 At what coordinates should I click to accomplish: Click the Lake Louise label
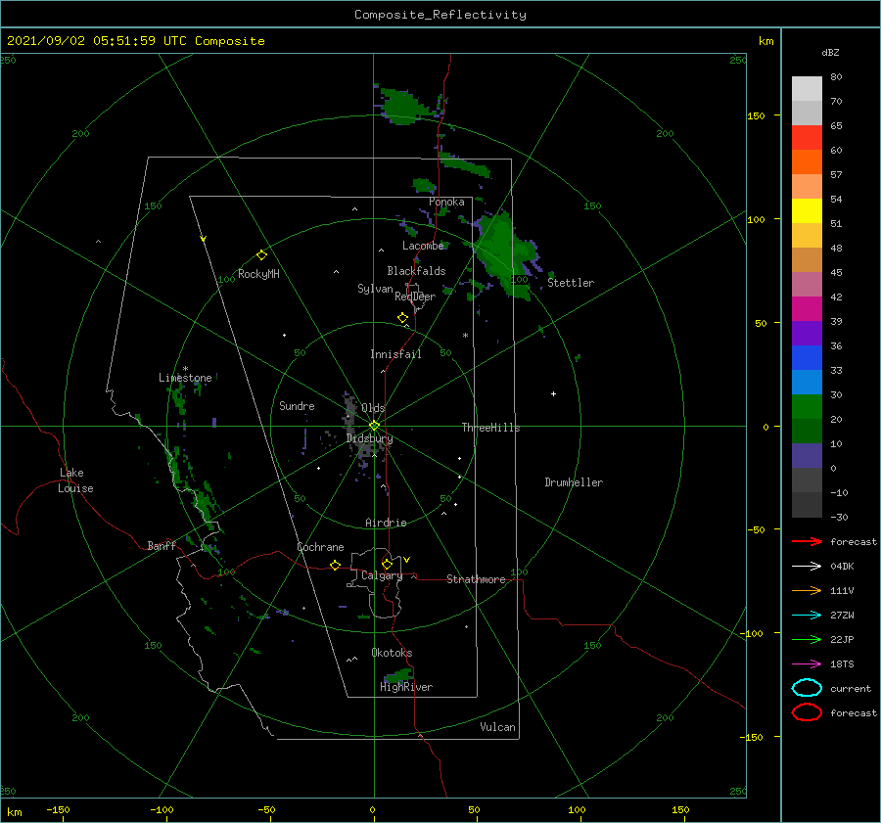point(75,480)
